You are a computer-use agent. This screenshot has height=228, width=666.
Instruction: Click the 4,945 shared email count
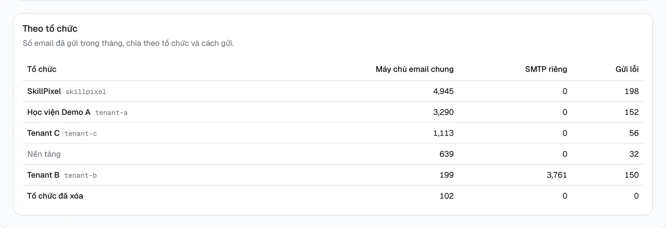coord(443,91)
